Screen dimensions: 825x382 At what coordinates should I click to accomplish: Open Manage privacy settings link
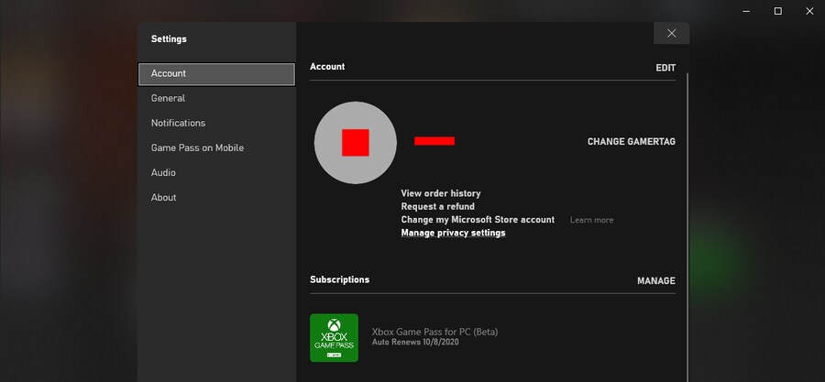[x=453, y=233]
